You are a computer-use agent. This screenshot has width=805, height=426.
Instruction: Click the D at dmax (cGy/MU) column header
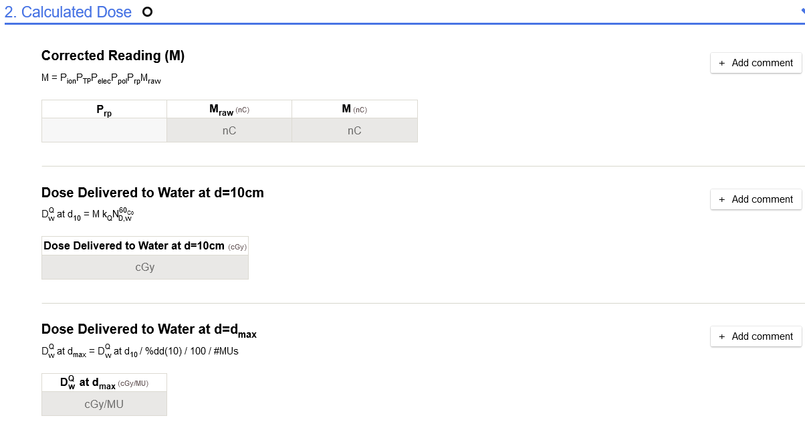pos(104,383)
